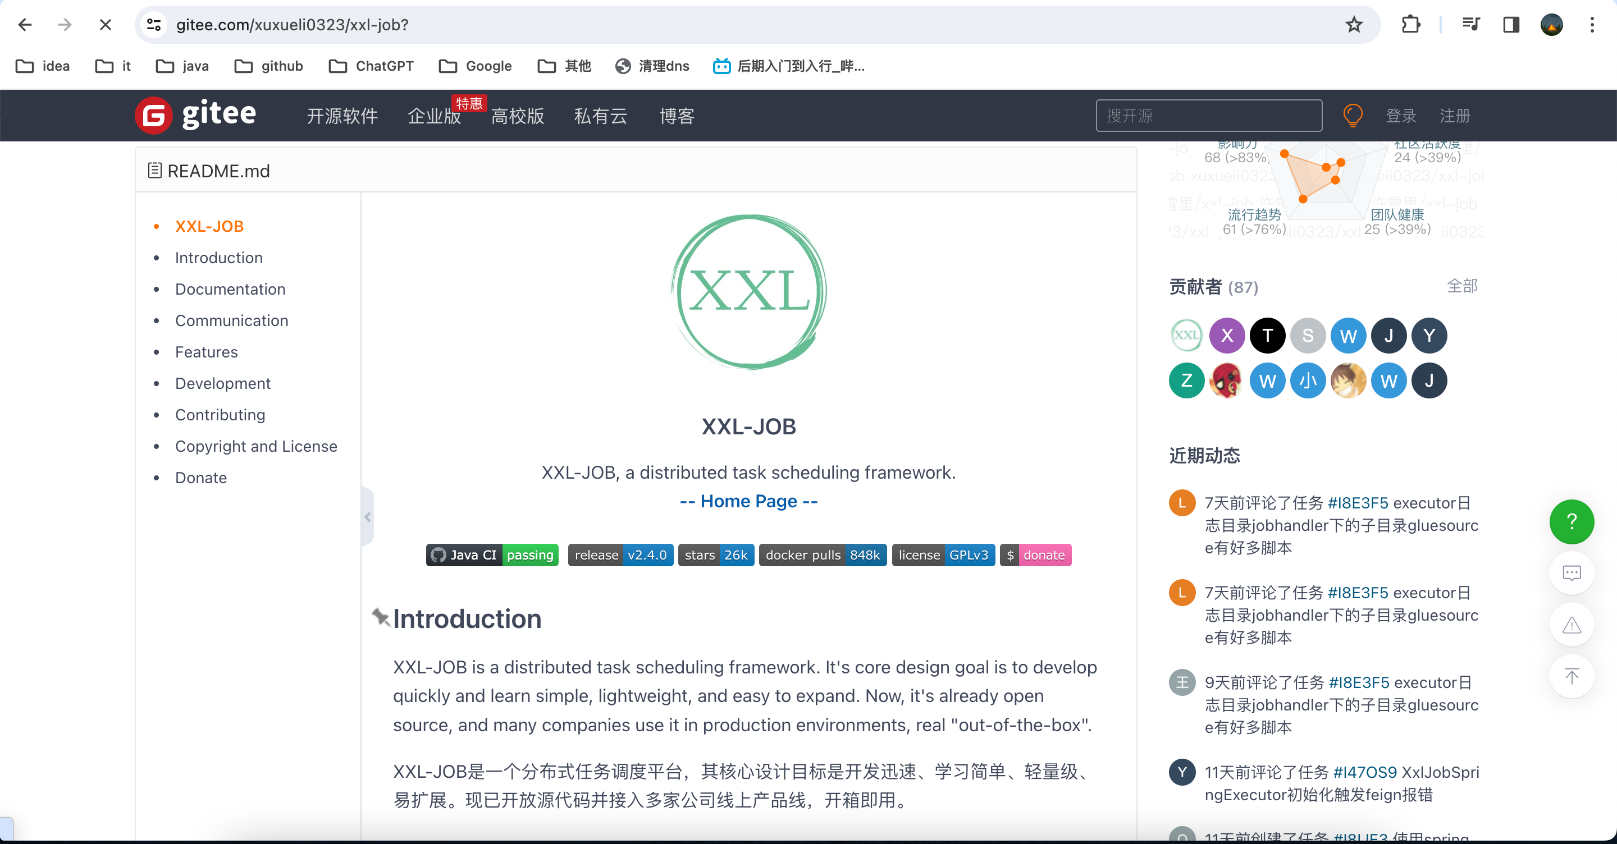Stop page loading with the X button
Screen dimensions: 1617x844
106,25
